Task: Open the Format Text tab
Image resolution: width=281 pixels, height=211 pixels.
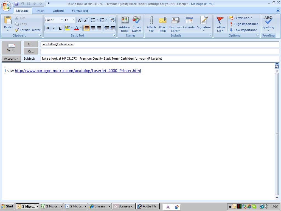Action: pos(80,11)
